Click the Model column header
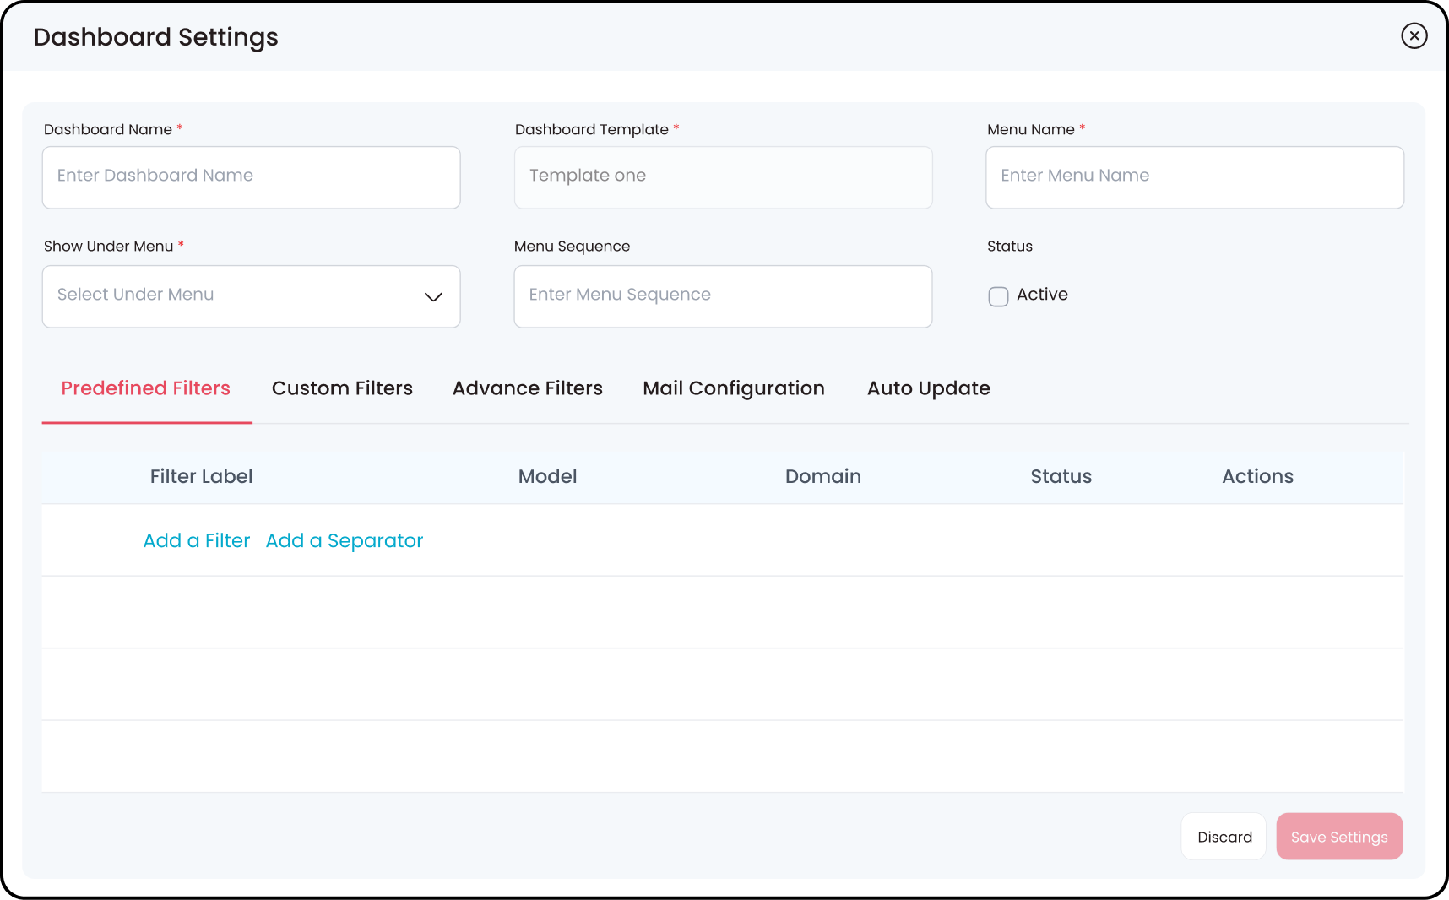 coord(547,477)
